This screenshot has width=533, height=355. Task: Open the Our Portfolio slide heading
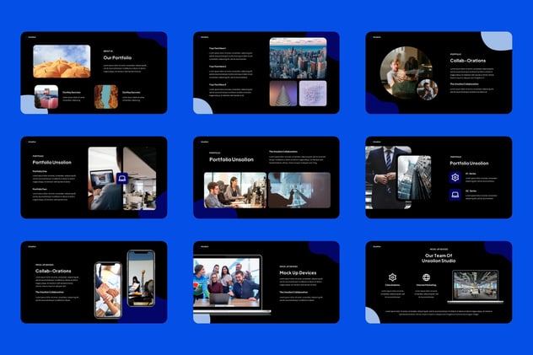pos(117,57)
